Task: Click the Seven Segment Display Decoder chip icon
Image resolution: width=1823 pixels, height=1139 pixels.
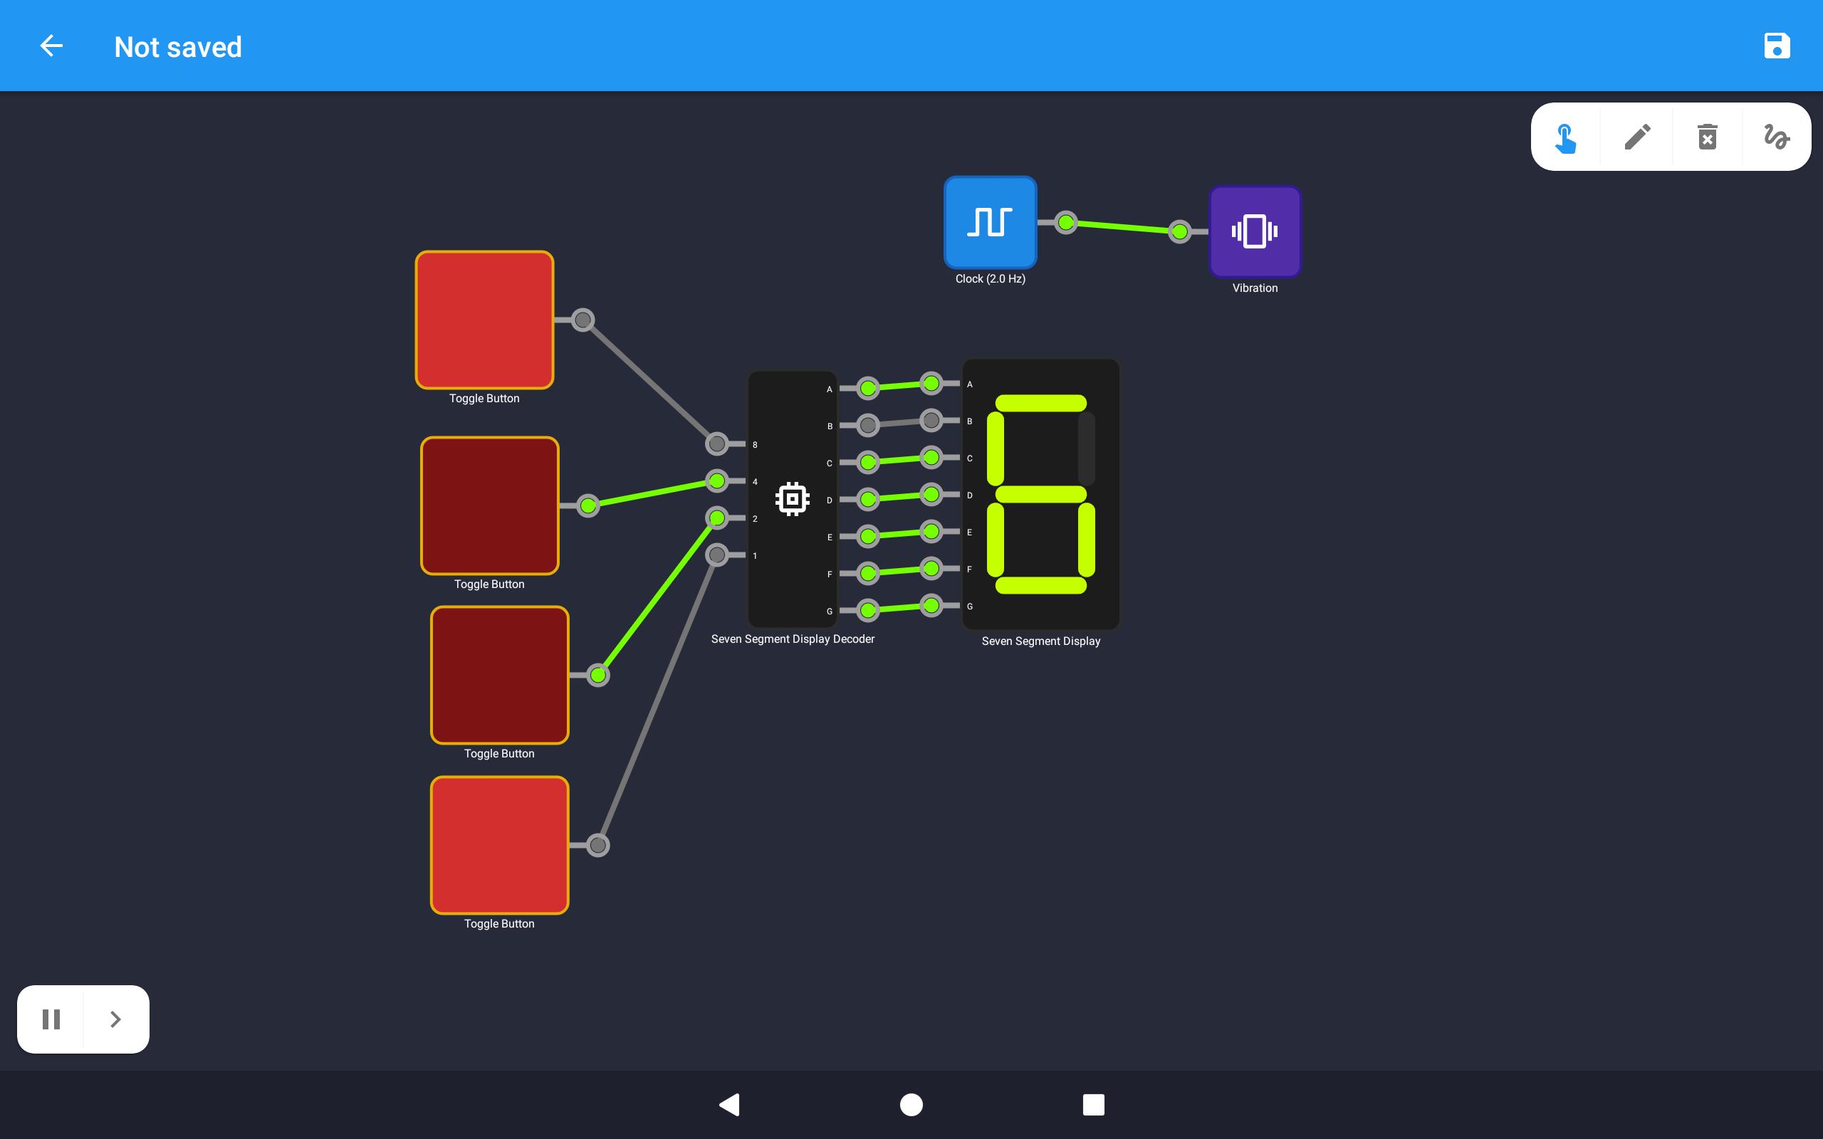Action: [x=792, y=499]
